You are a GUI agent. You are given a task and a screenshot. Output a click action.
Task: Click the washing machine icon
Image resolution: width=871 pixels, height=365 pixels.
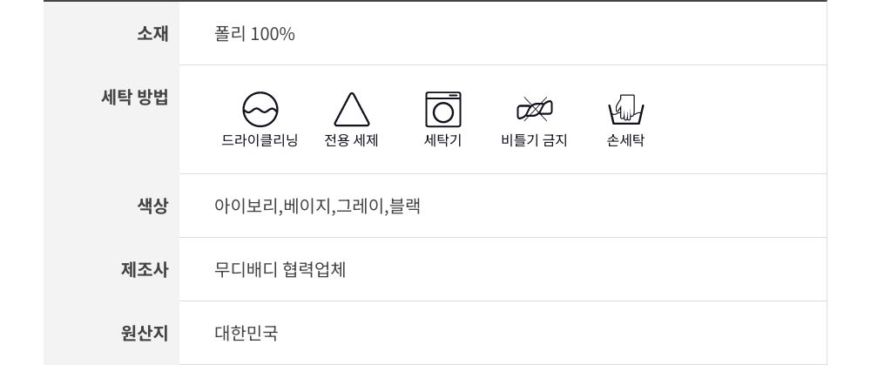(442, 110)
